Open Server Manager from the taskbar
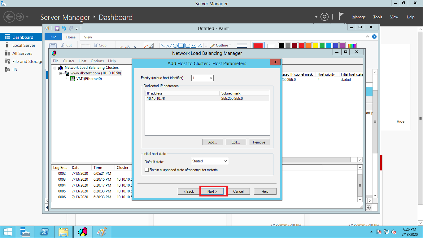This screenshot has height=238, width=423. (25, 232)
